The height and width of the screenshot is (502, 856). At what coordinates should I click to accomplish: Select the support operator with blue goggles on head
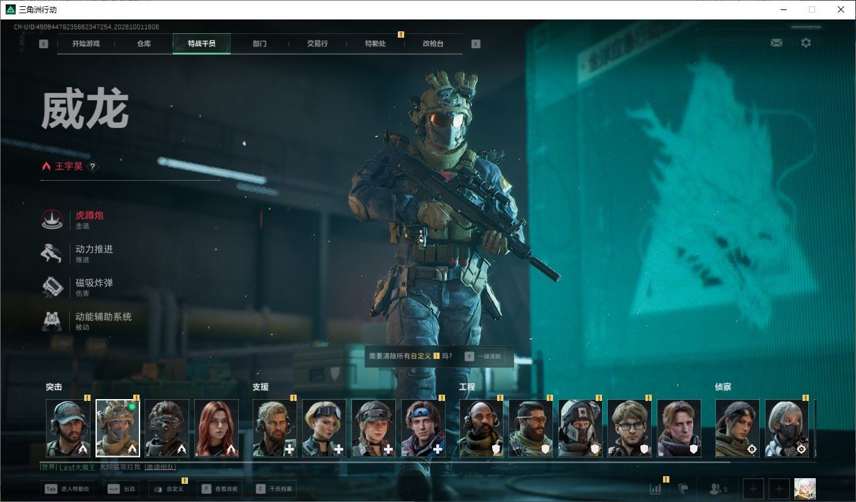tap(423, 428)
